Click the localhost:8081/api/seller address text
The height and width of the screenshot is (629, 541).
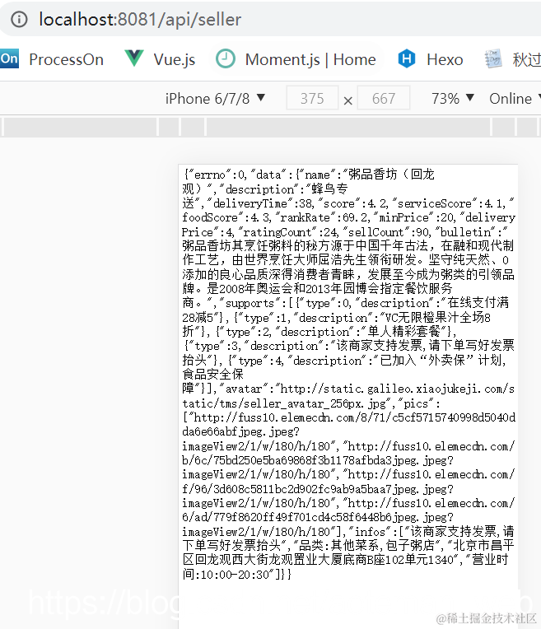click(140, 19)
